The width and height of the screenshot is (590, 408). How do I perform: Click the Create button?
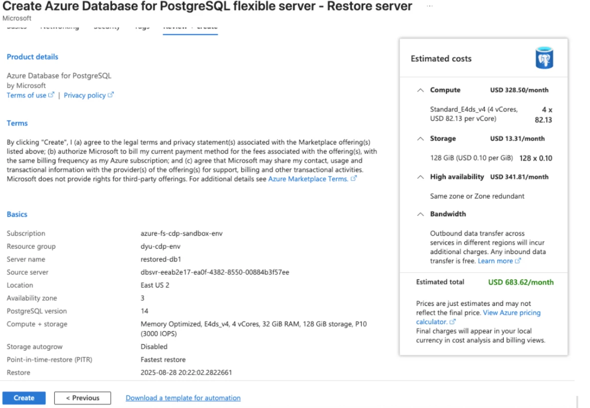pos(24,398)
